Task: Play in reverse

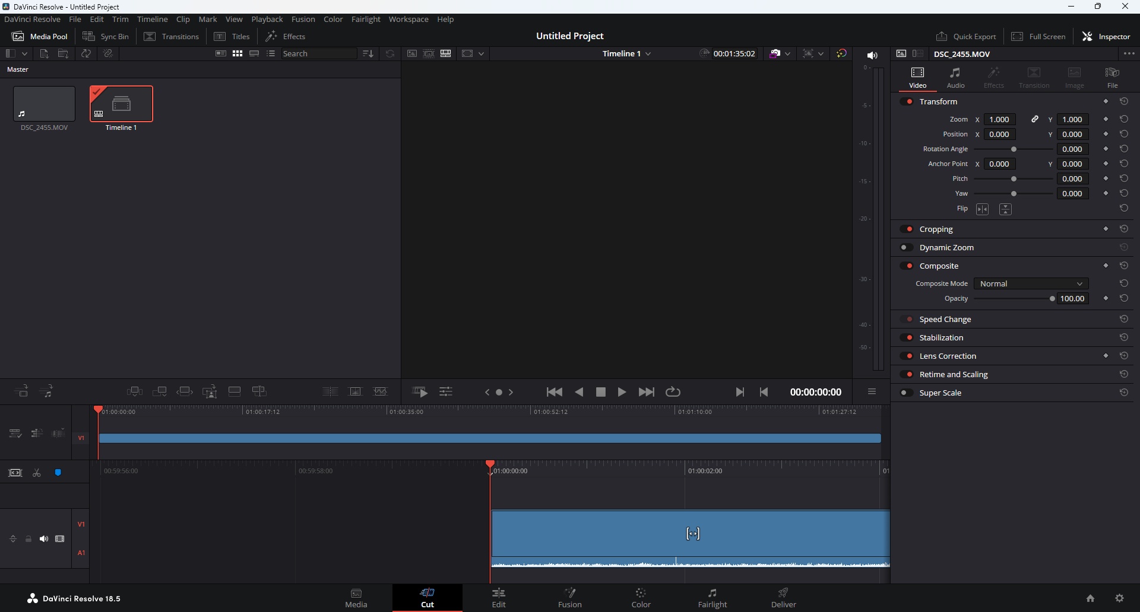Action: (x=579, y=392)
